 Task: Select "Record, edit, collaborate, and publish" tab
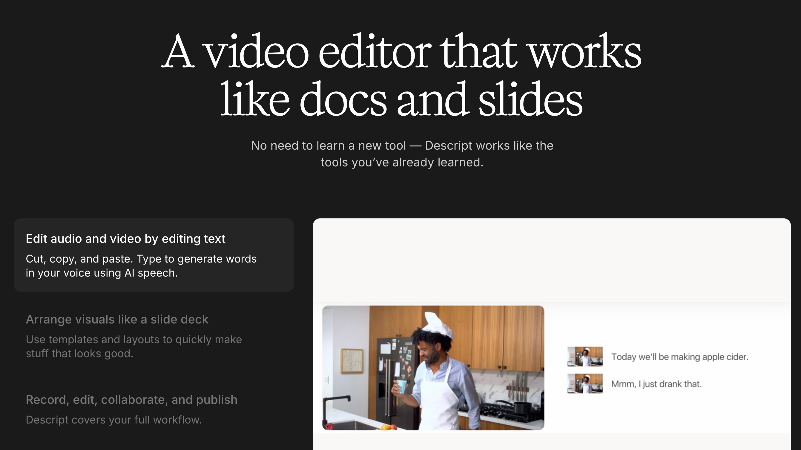(154, 409)
